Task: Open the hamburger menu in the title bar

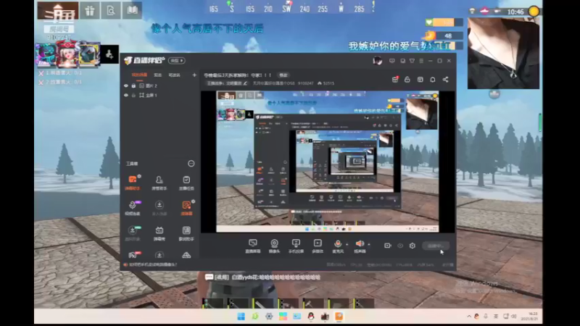Action: [421, 61]
